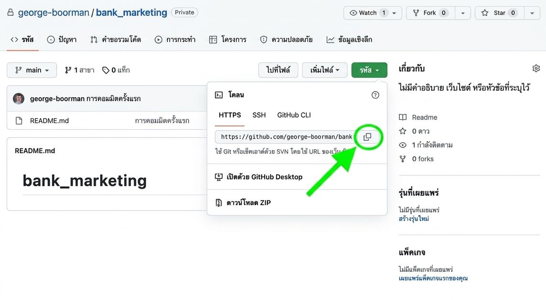This screenshot has width=546, height=300.
Task: Open the 0 แท็ก tags link
Action: (x=116, y=70)
